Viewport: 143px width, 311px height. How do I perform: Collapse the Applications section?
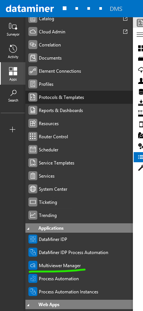coord(28,229)
